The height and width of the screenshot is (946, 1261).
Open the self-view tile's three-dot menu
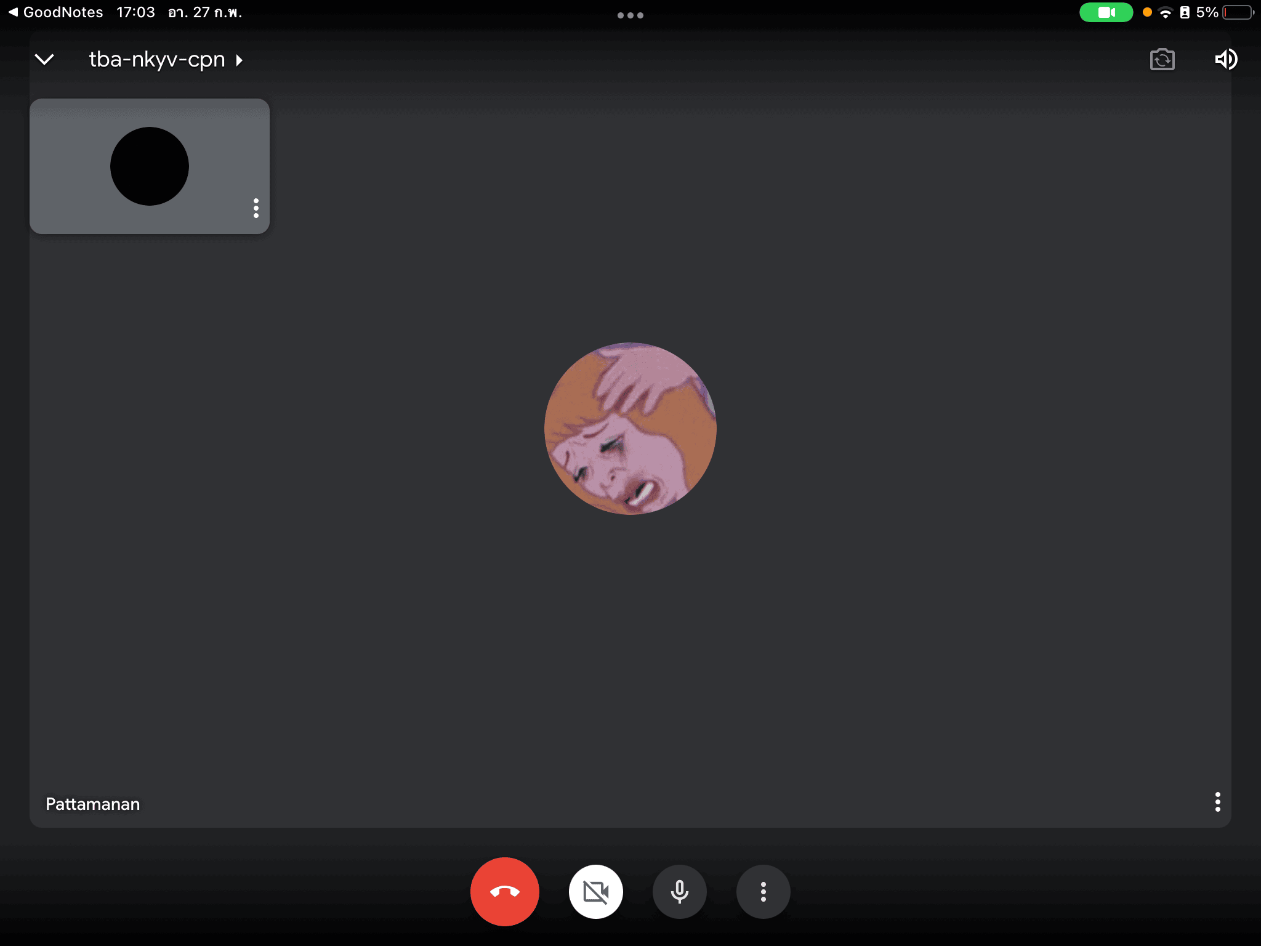pos(256,208)
